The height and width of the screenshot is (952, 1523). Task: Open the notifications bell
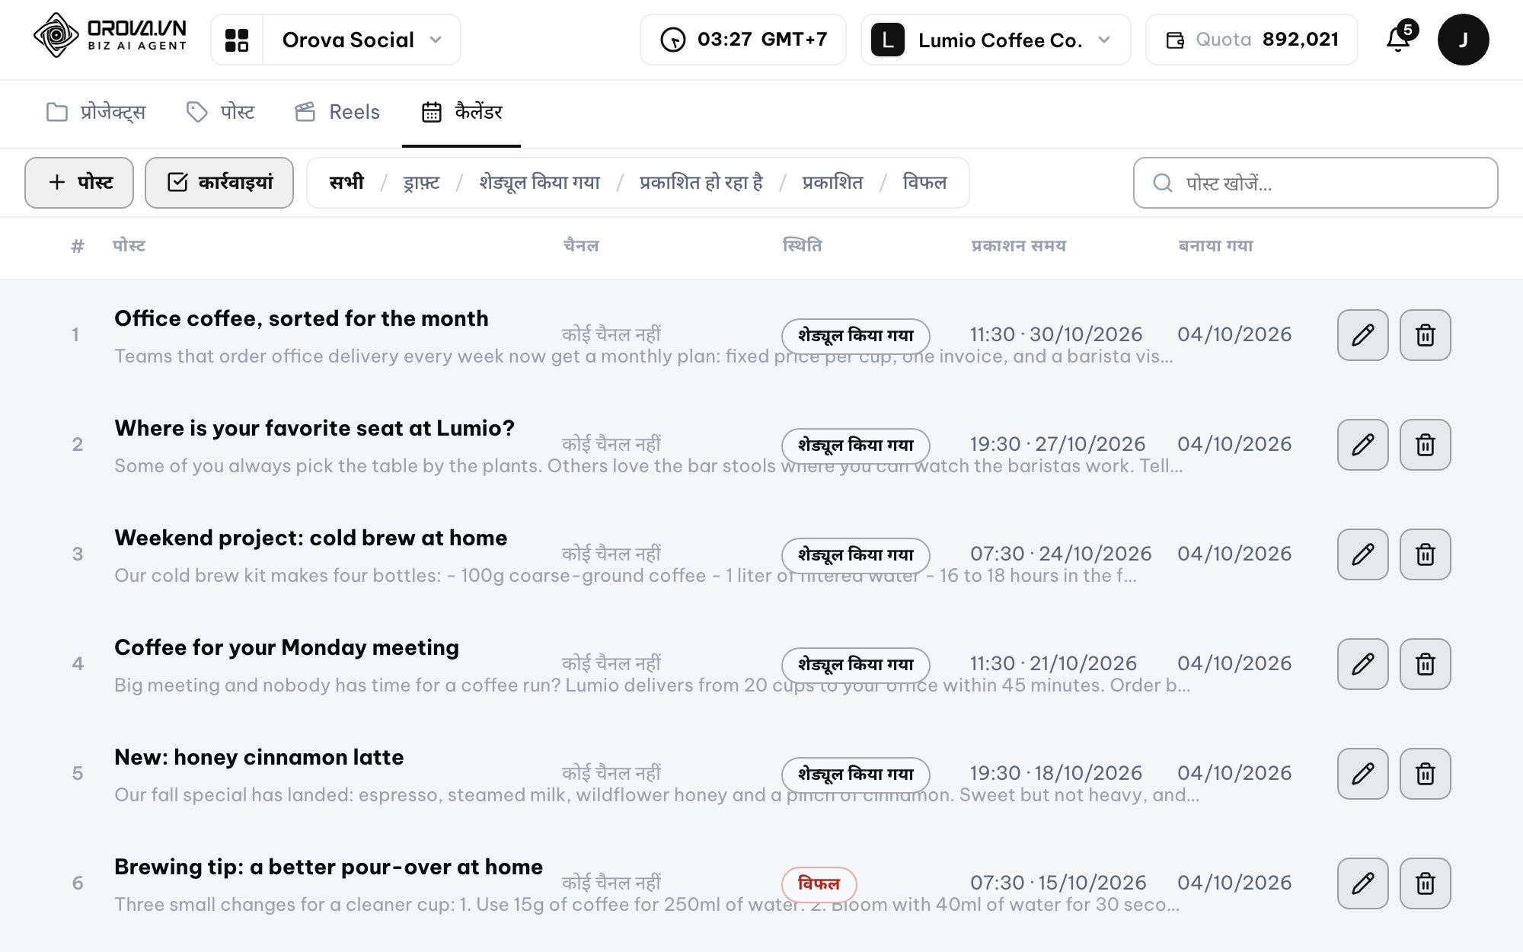pyautogui.click(x=1399, y=39)
